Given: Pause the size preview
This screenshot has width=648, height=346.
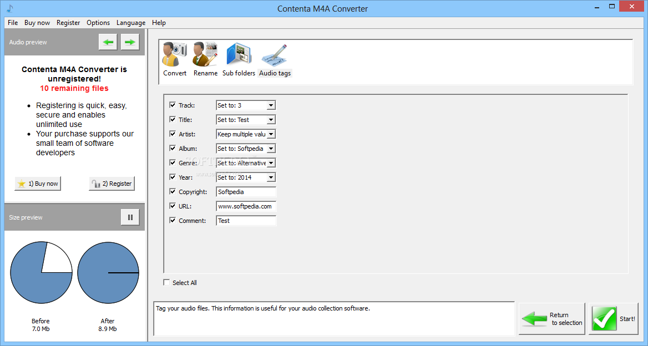Looking at the screenshot, I should point(130,217).
